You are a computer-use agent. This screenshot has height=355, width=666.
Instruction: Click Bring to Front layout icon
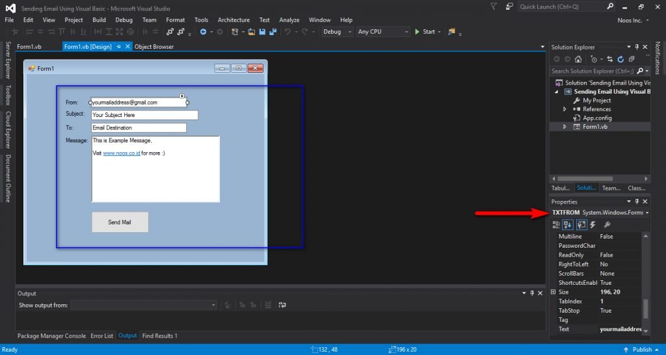tap(170, 32)
